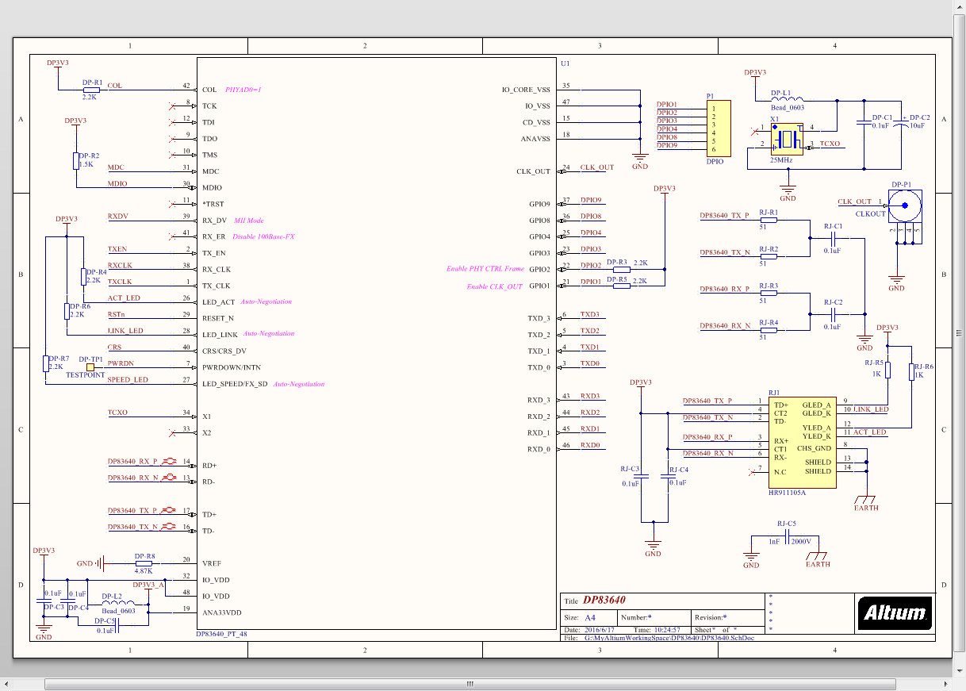Click the DP83640_PT_48 part name under U1
Image resolution: width=966 pixels, height=691 pixels.
coord(221,635)
